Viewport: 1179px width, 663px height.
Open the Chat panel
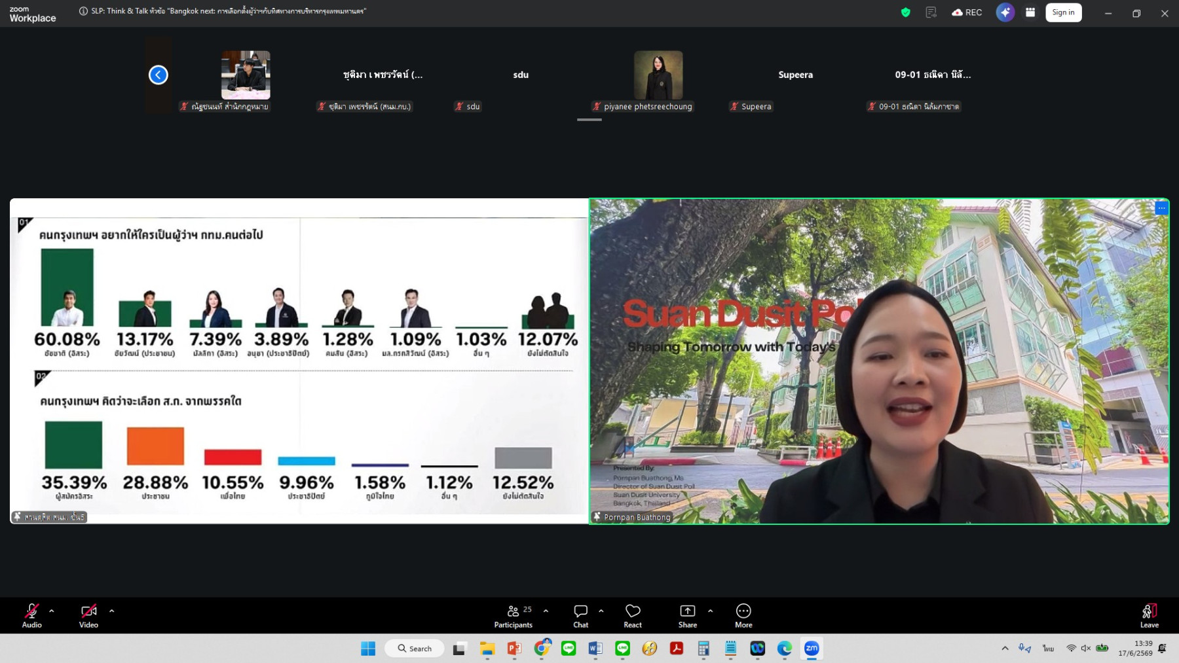pyautogui.click(x=580, y=616)
